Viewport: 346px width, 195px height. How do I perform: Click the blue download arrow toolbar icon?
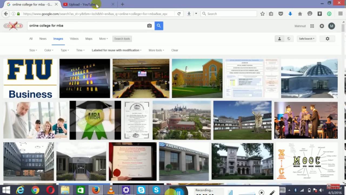click(290, 14)
